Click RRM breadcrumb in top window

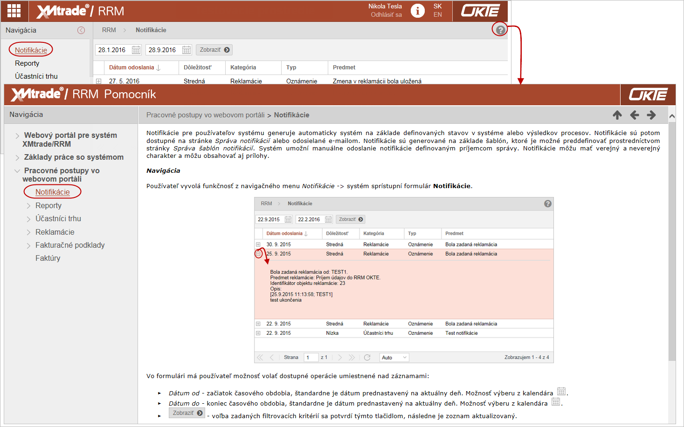pyautogui.click(x=109, y=30)
